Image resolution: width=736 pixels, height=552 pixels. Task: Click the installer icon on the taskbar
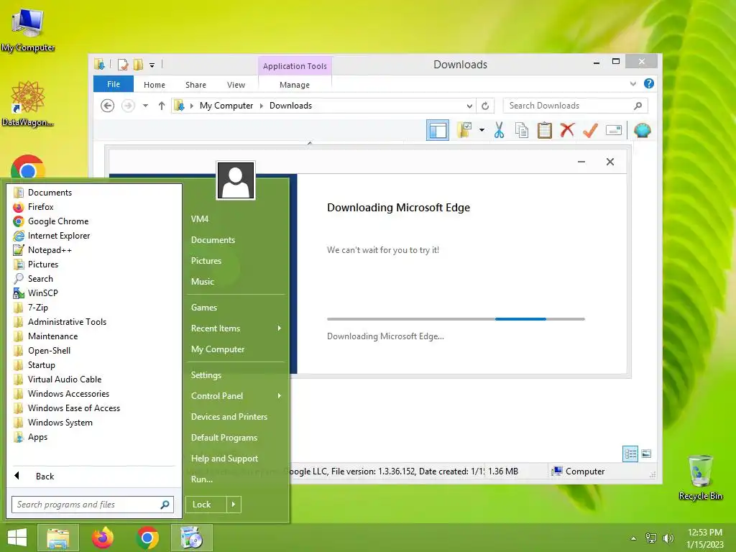click(x=191, y=538)
